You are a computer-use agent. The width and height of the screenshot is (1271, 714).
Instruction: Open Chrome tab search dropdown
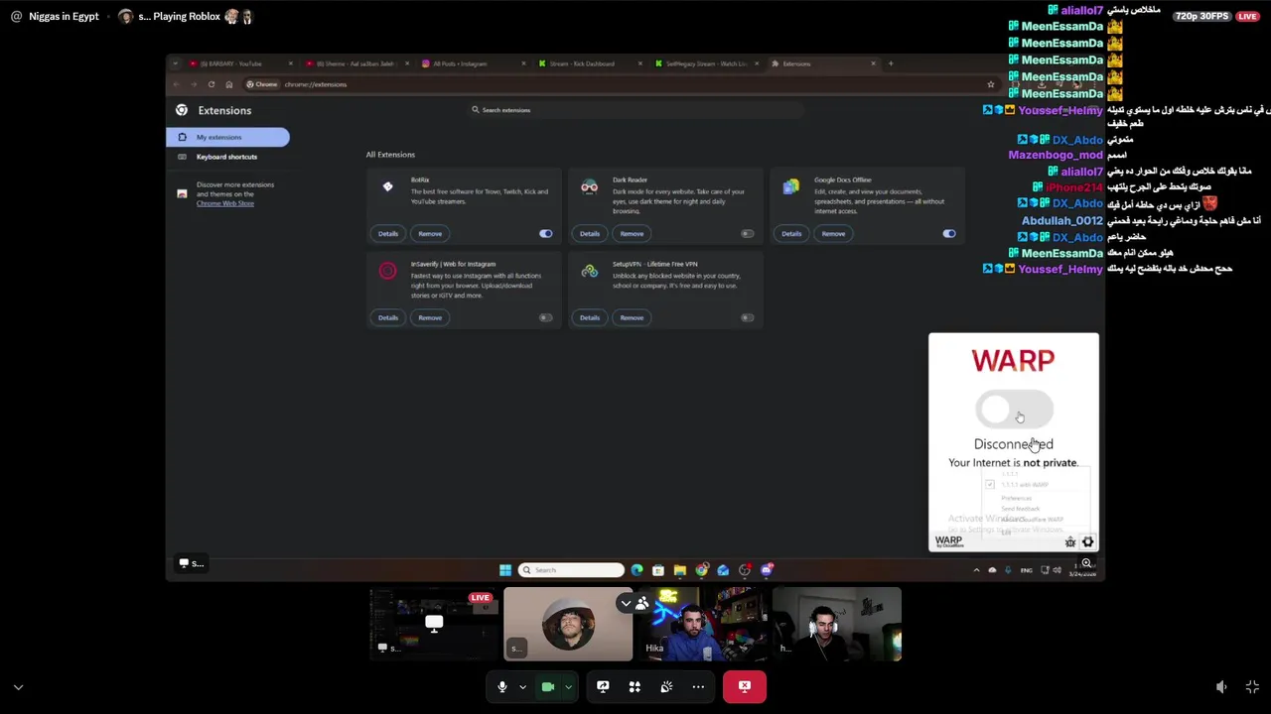pos(176,63)
